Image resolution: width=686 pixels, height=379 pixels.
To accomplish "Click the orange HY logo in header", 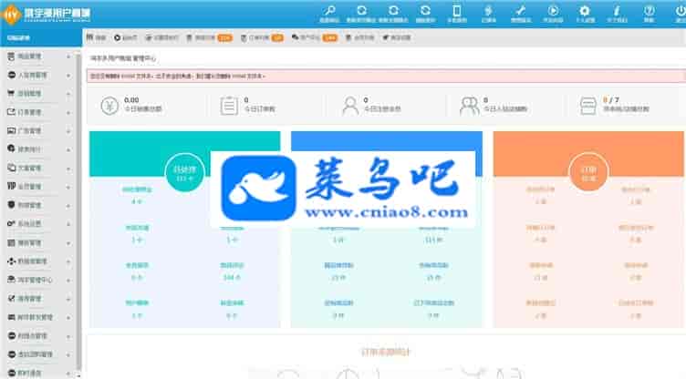I will (11, 15).
